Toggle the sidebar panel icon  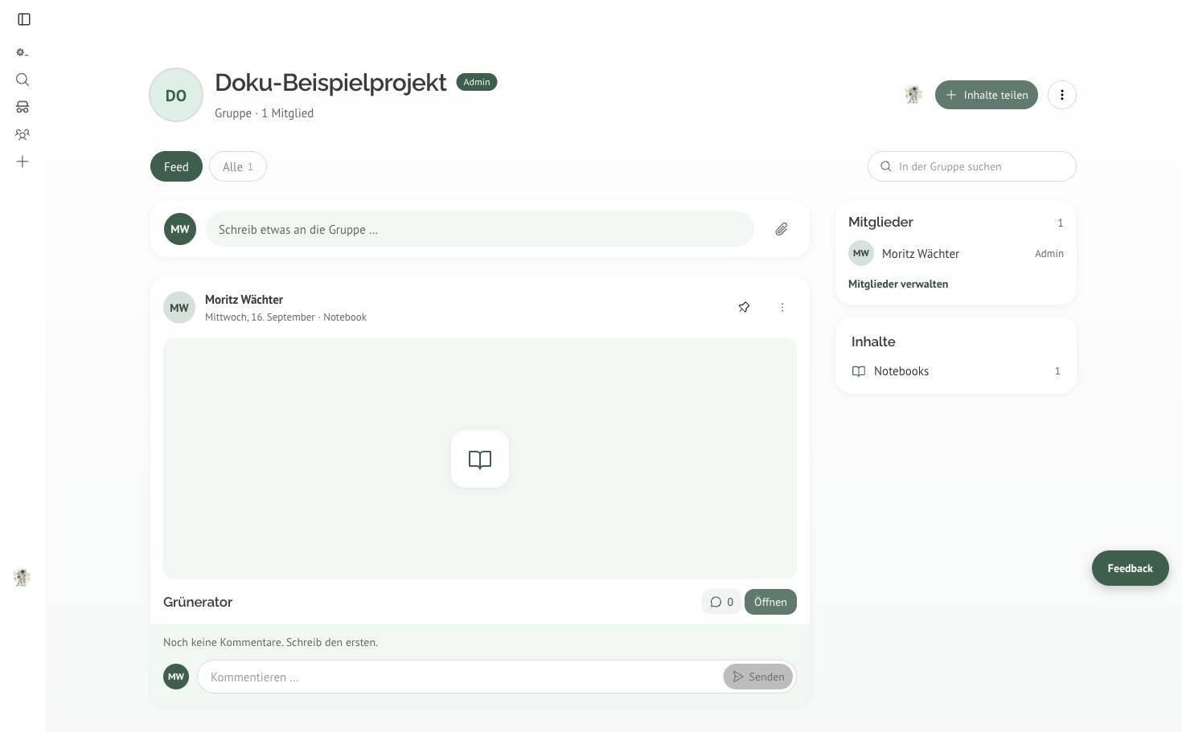pyautogui.click(x=24, y=19)
